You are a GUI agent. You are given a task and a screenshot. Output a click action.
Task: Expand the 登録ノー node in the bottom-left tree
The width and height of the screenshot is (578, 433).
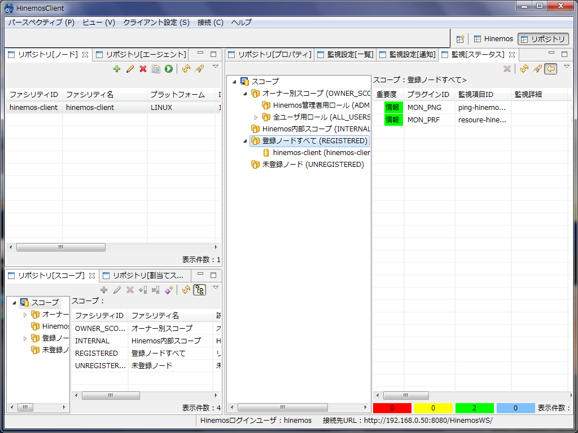[x=25, y=338]
